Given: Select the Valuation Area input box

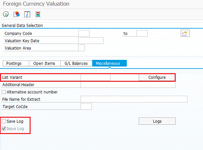Looking at the screenshot, I should (82, 48).
